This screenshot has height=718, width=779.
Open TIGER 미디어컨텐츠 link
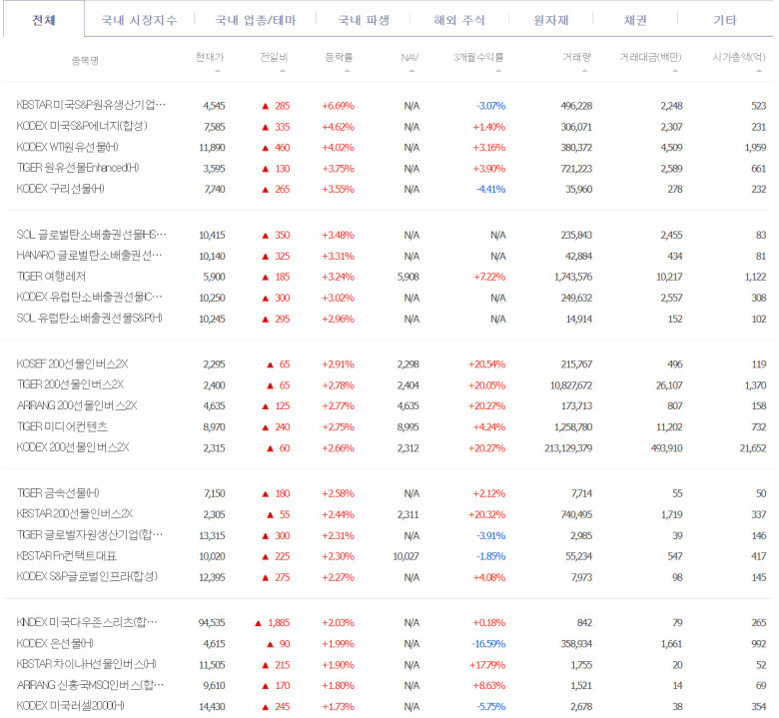pos(62,426)
